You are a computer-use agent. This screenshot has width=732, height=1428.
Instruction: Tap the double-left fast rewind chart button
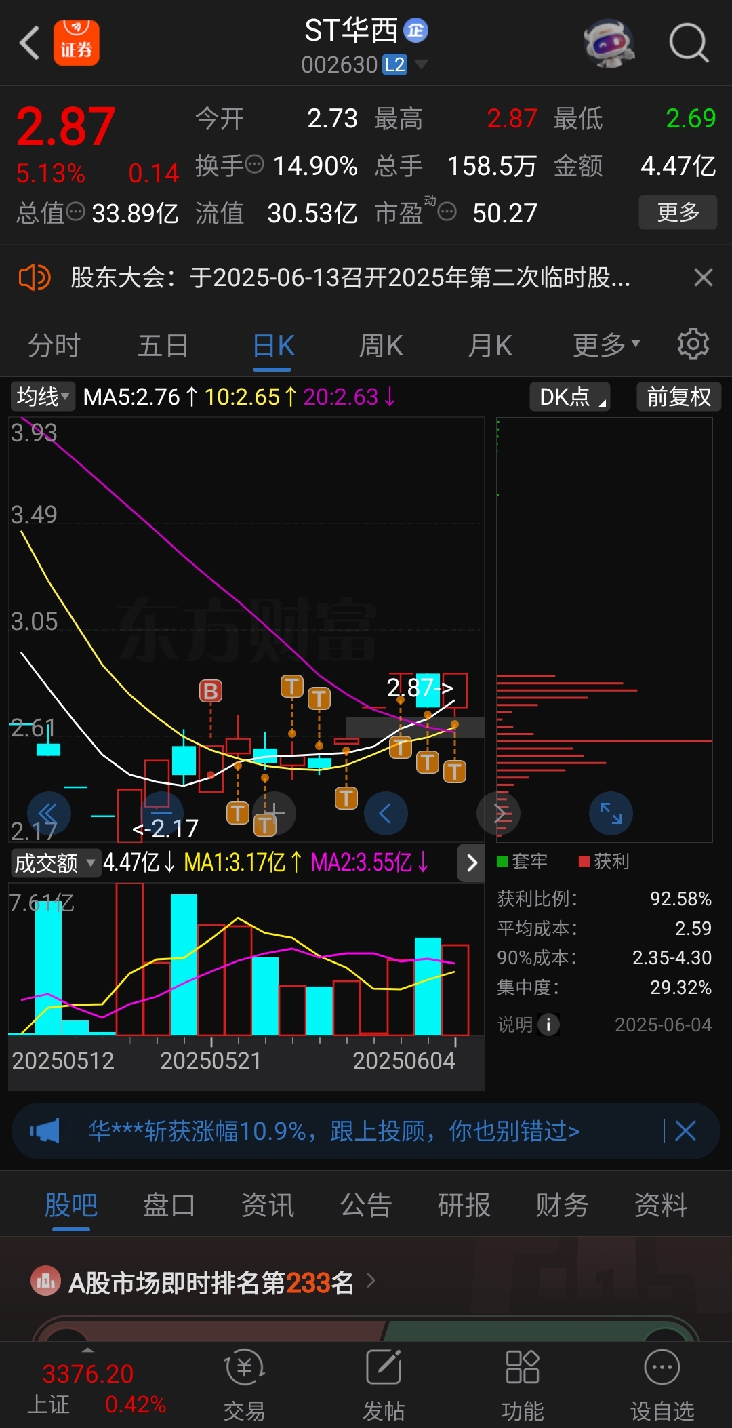[49, 813]
